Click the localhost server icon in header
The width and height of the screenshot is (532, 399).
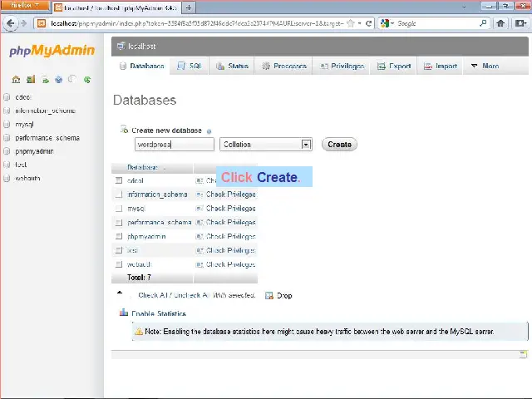click(121, 46)
